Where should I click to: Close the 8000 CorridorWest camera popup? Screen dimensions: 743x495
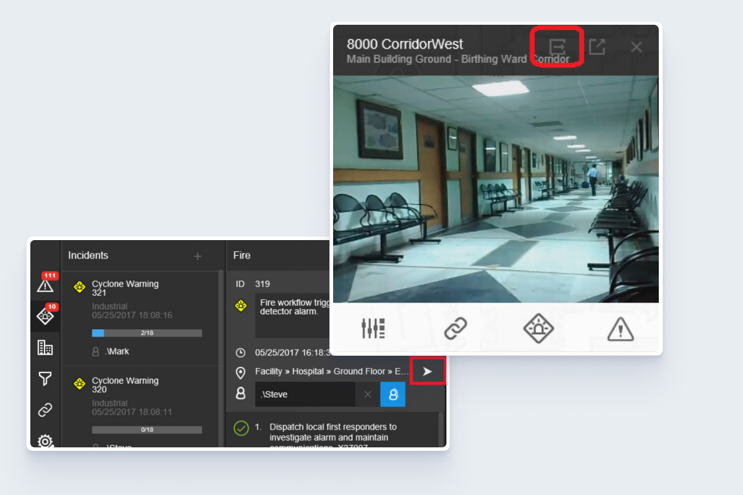(x=637, y=47)
